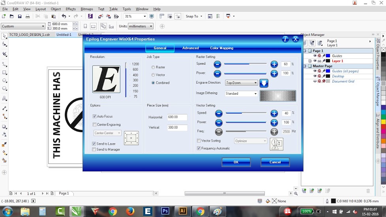Enable the Center-Engraving checkbox
The height and width of the screenshot is (217, 386).
pyautogui.click(x=94, y=125)
